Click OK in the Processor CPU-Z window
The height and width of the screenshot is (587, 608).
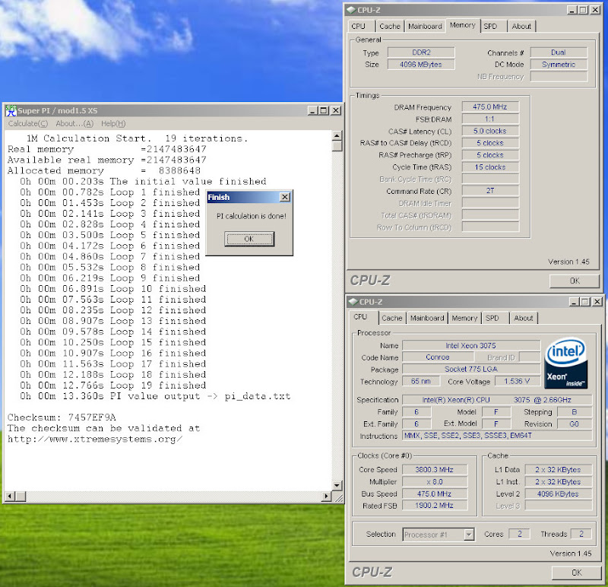tap(575, 573)
